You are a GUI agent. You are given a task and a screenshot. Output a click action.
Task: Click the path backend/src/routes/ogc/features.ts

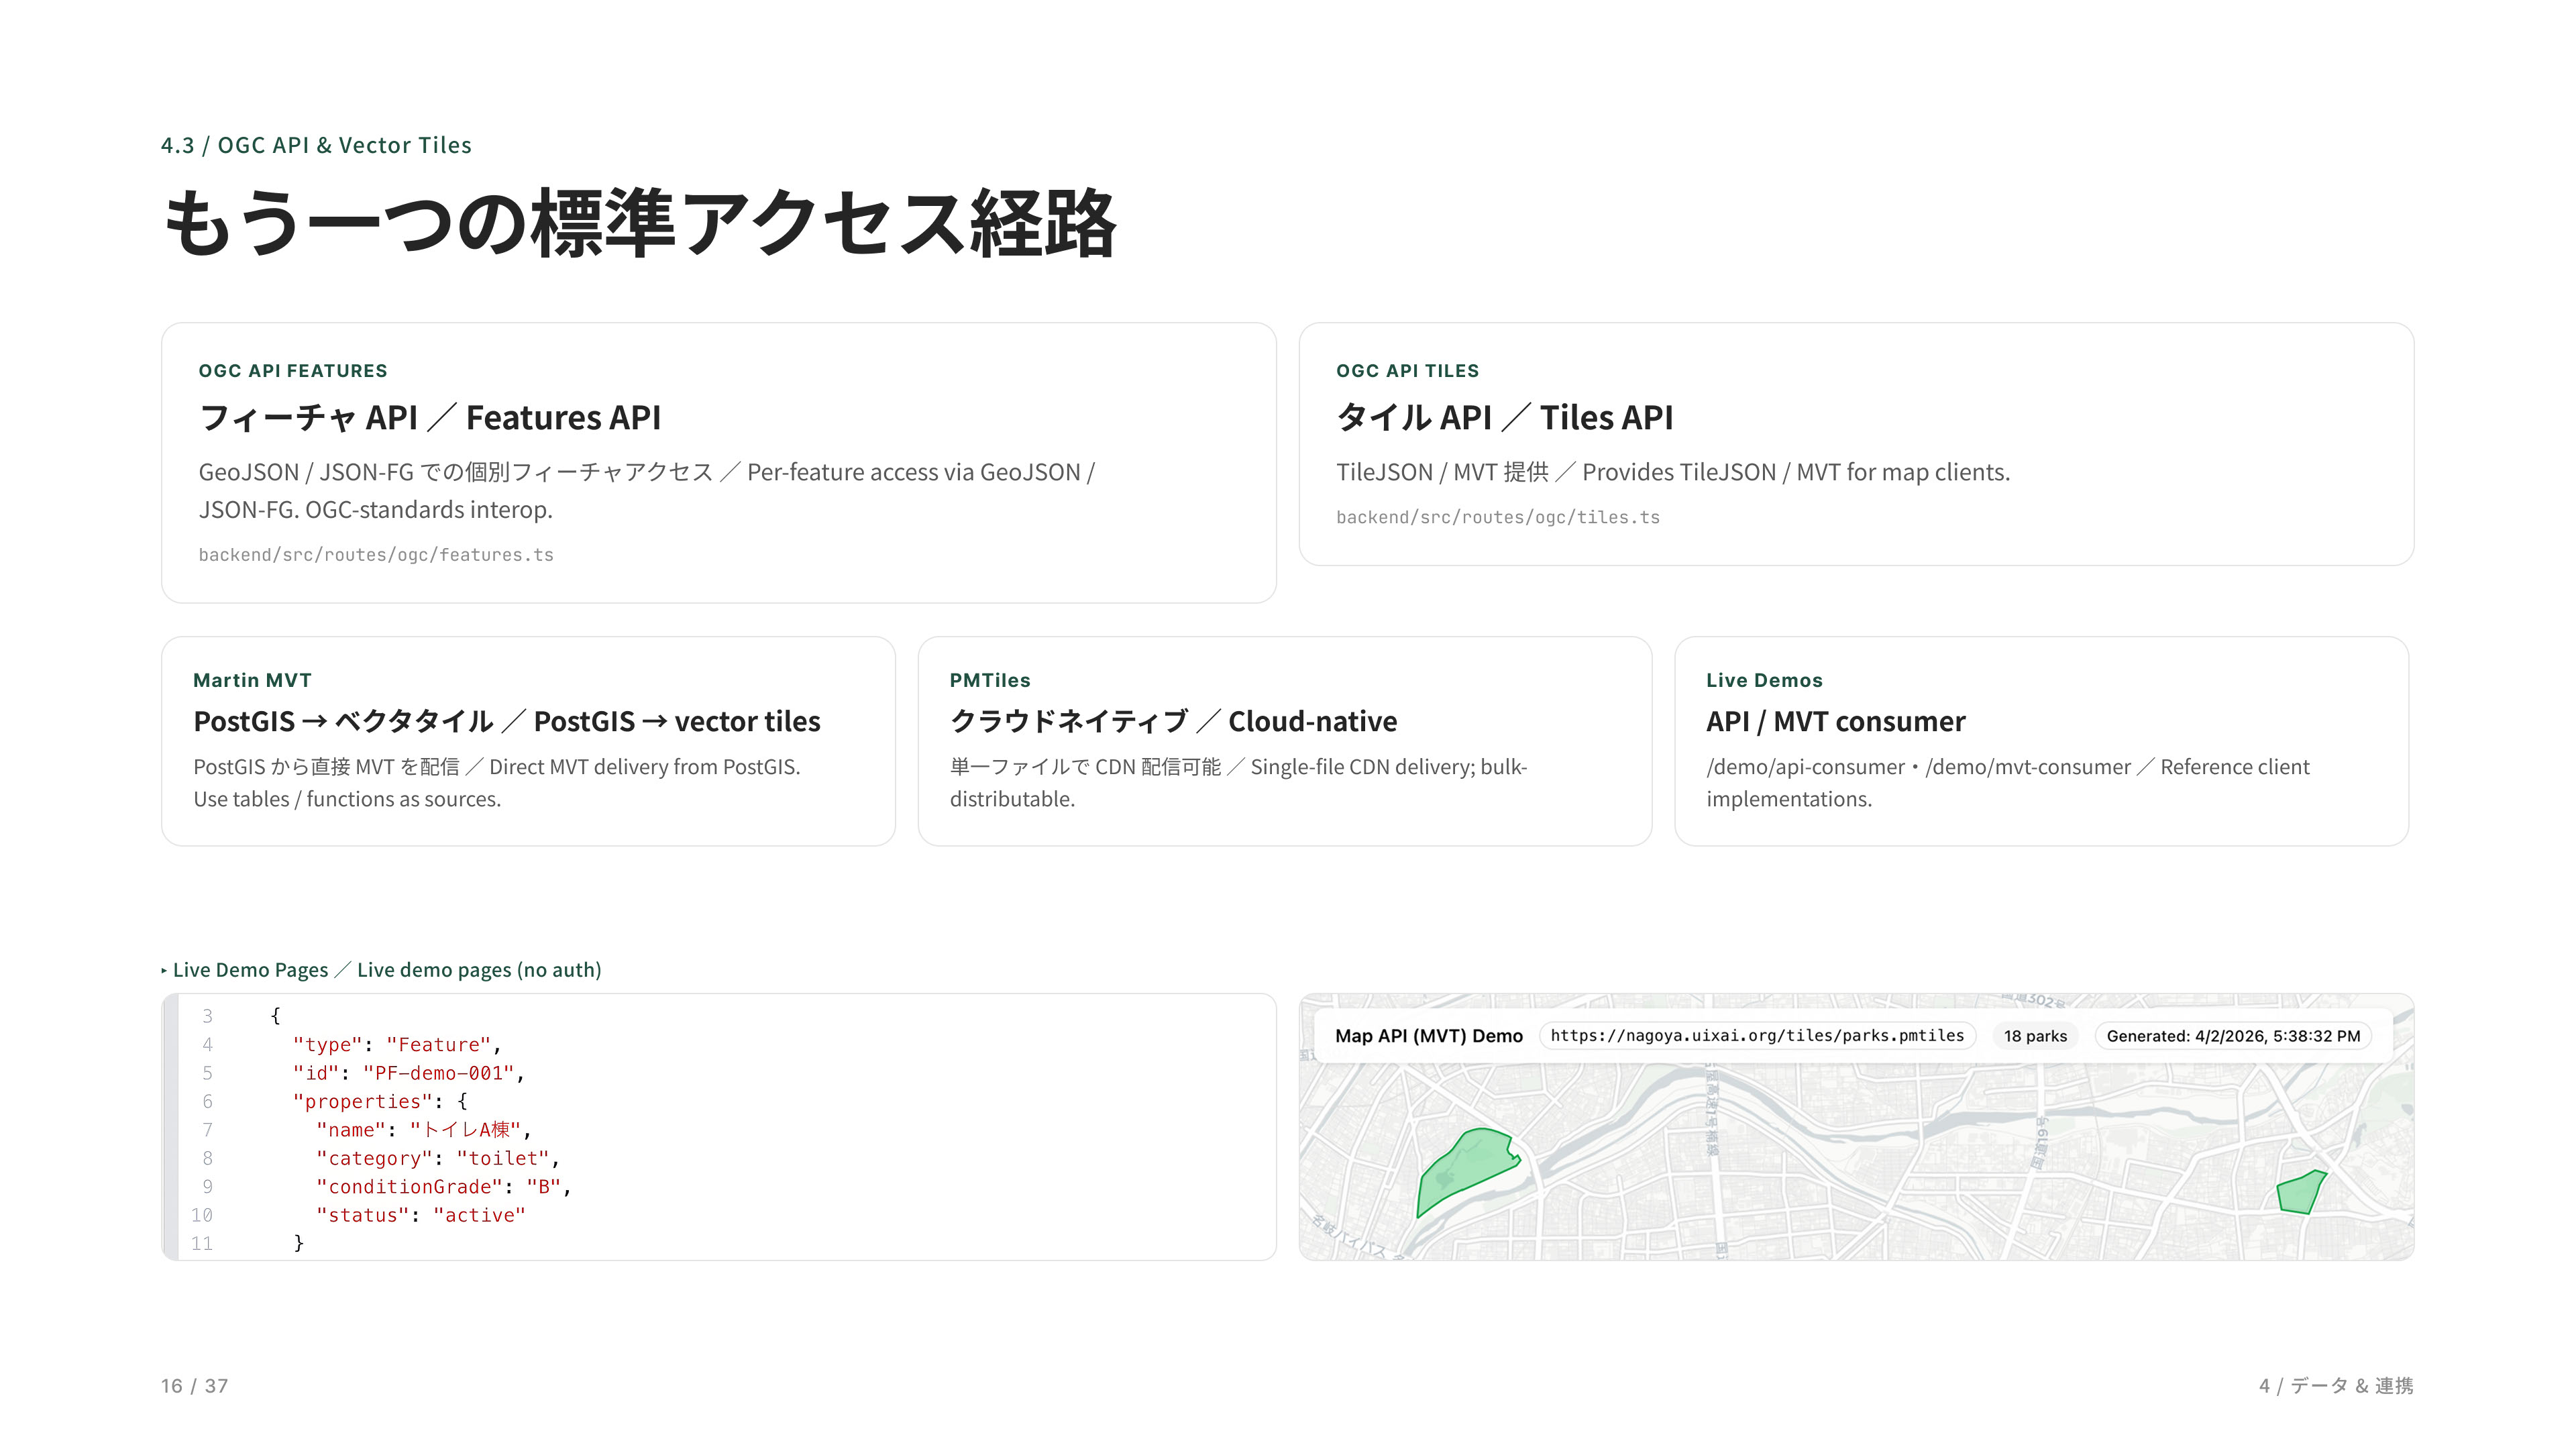tap(376, 555)
